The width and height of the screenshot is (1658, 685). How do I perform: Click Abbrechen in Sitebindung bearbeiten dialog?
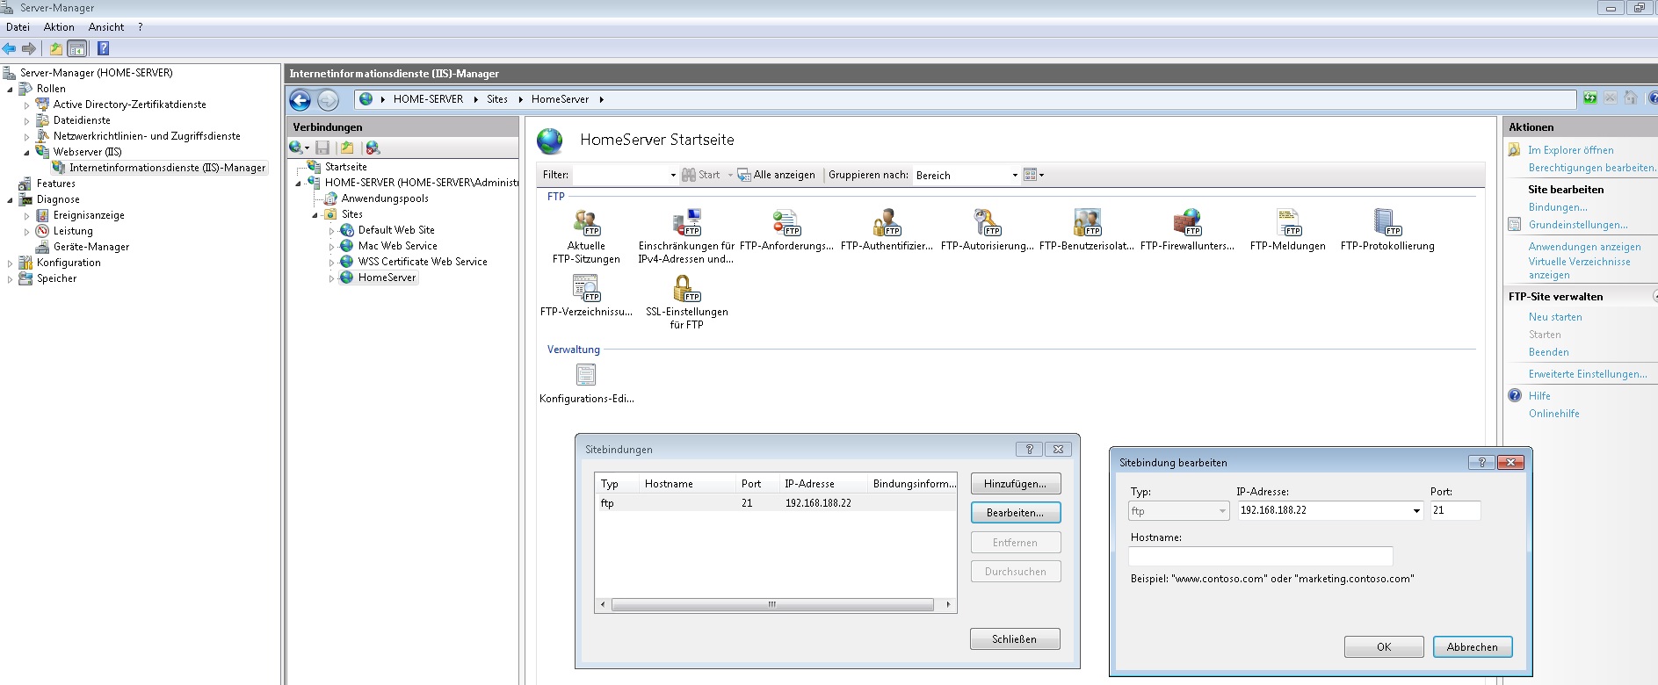[x=1473, y=647]
